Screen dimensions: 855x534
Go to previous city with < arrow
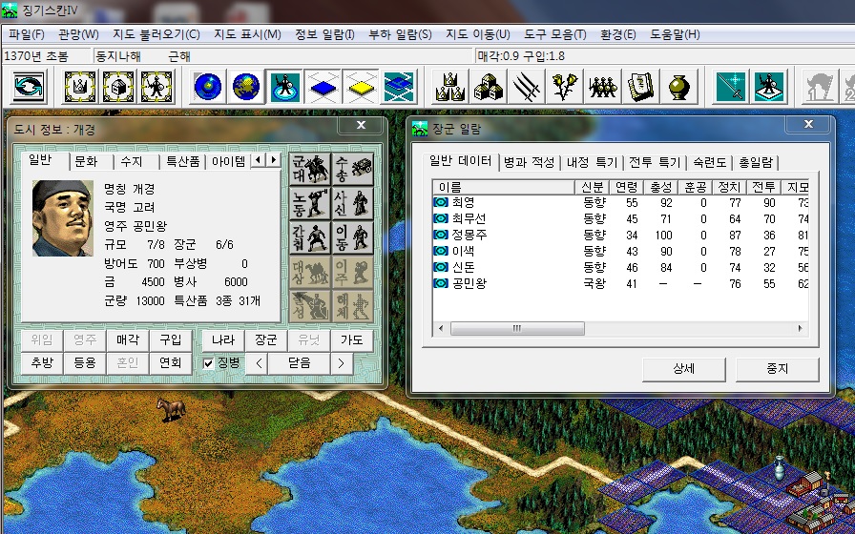pyautogui.click(x=259, y=363)
